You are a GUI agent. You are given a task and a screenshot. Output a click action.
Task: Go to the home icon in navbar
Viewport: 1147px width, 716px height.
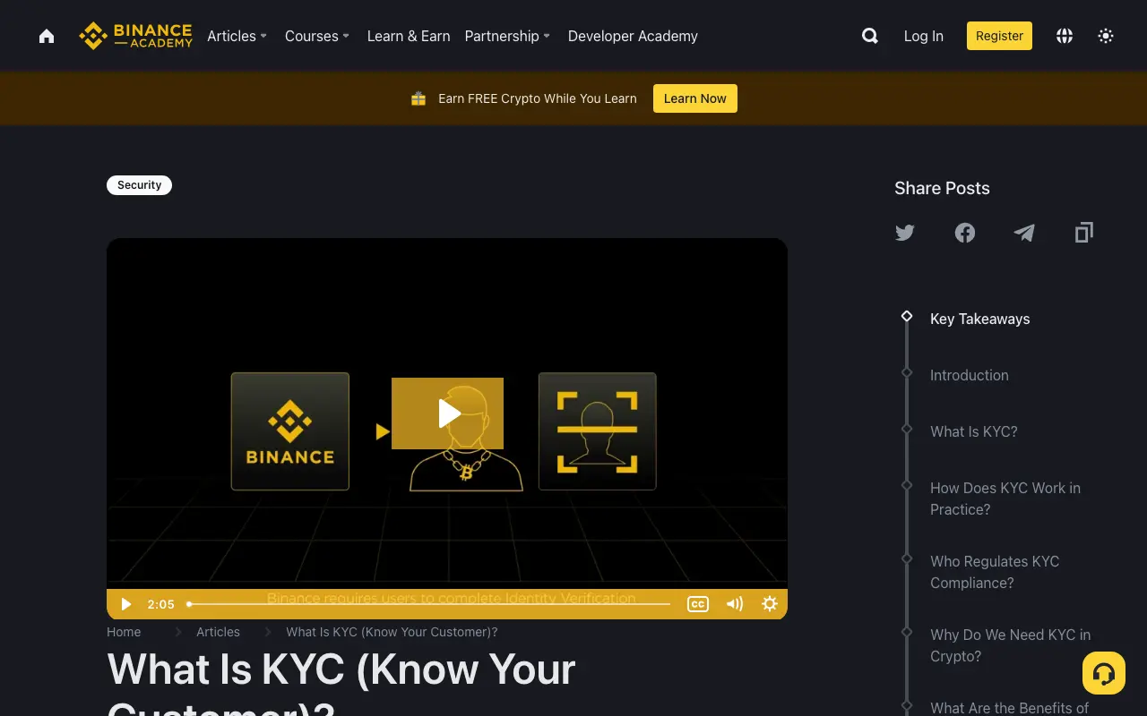point(47,36)
